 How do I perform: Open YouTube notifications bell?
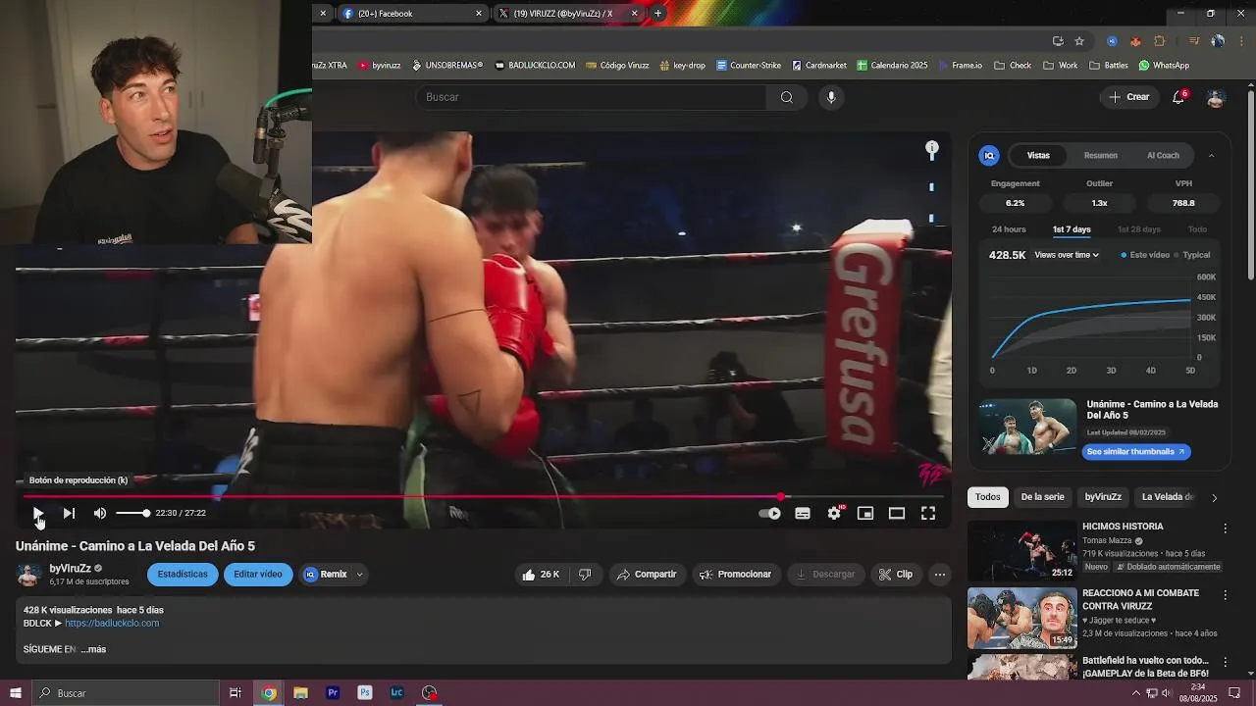coord(1178,97)
